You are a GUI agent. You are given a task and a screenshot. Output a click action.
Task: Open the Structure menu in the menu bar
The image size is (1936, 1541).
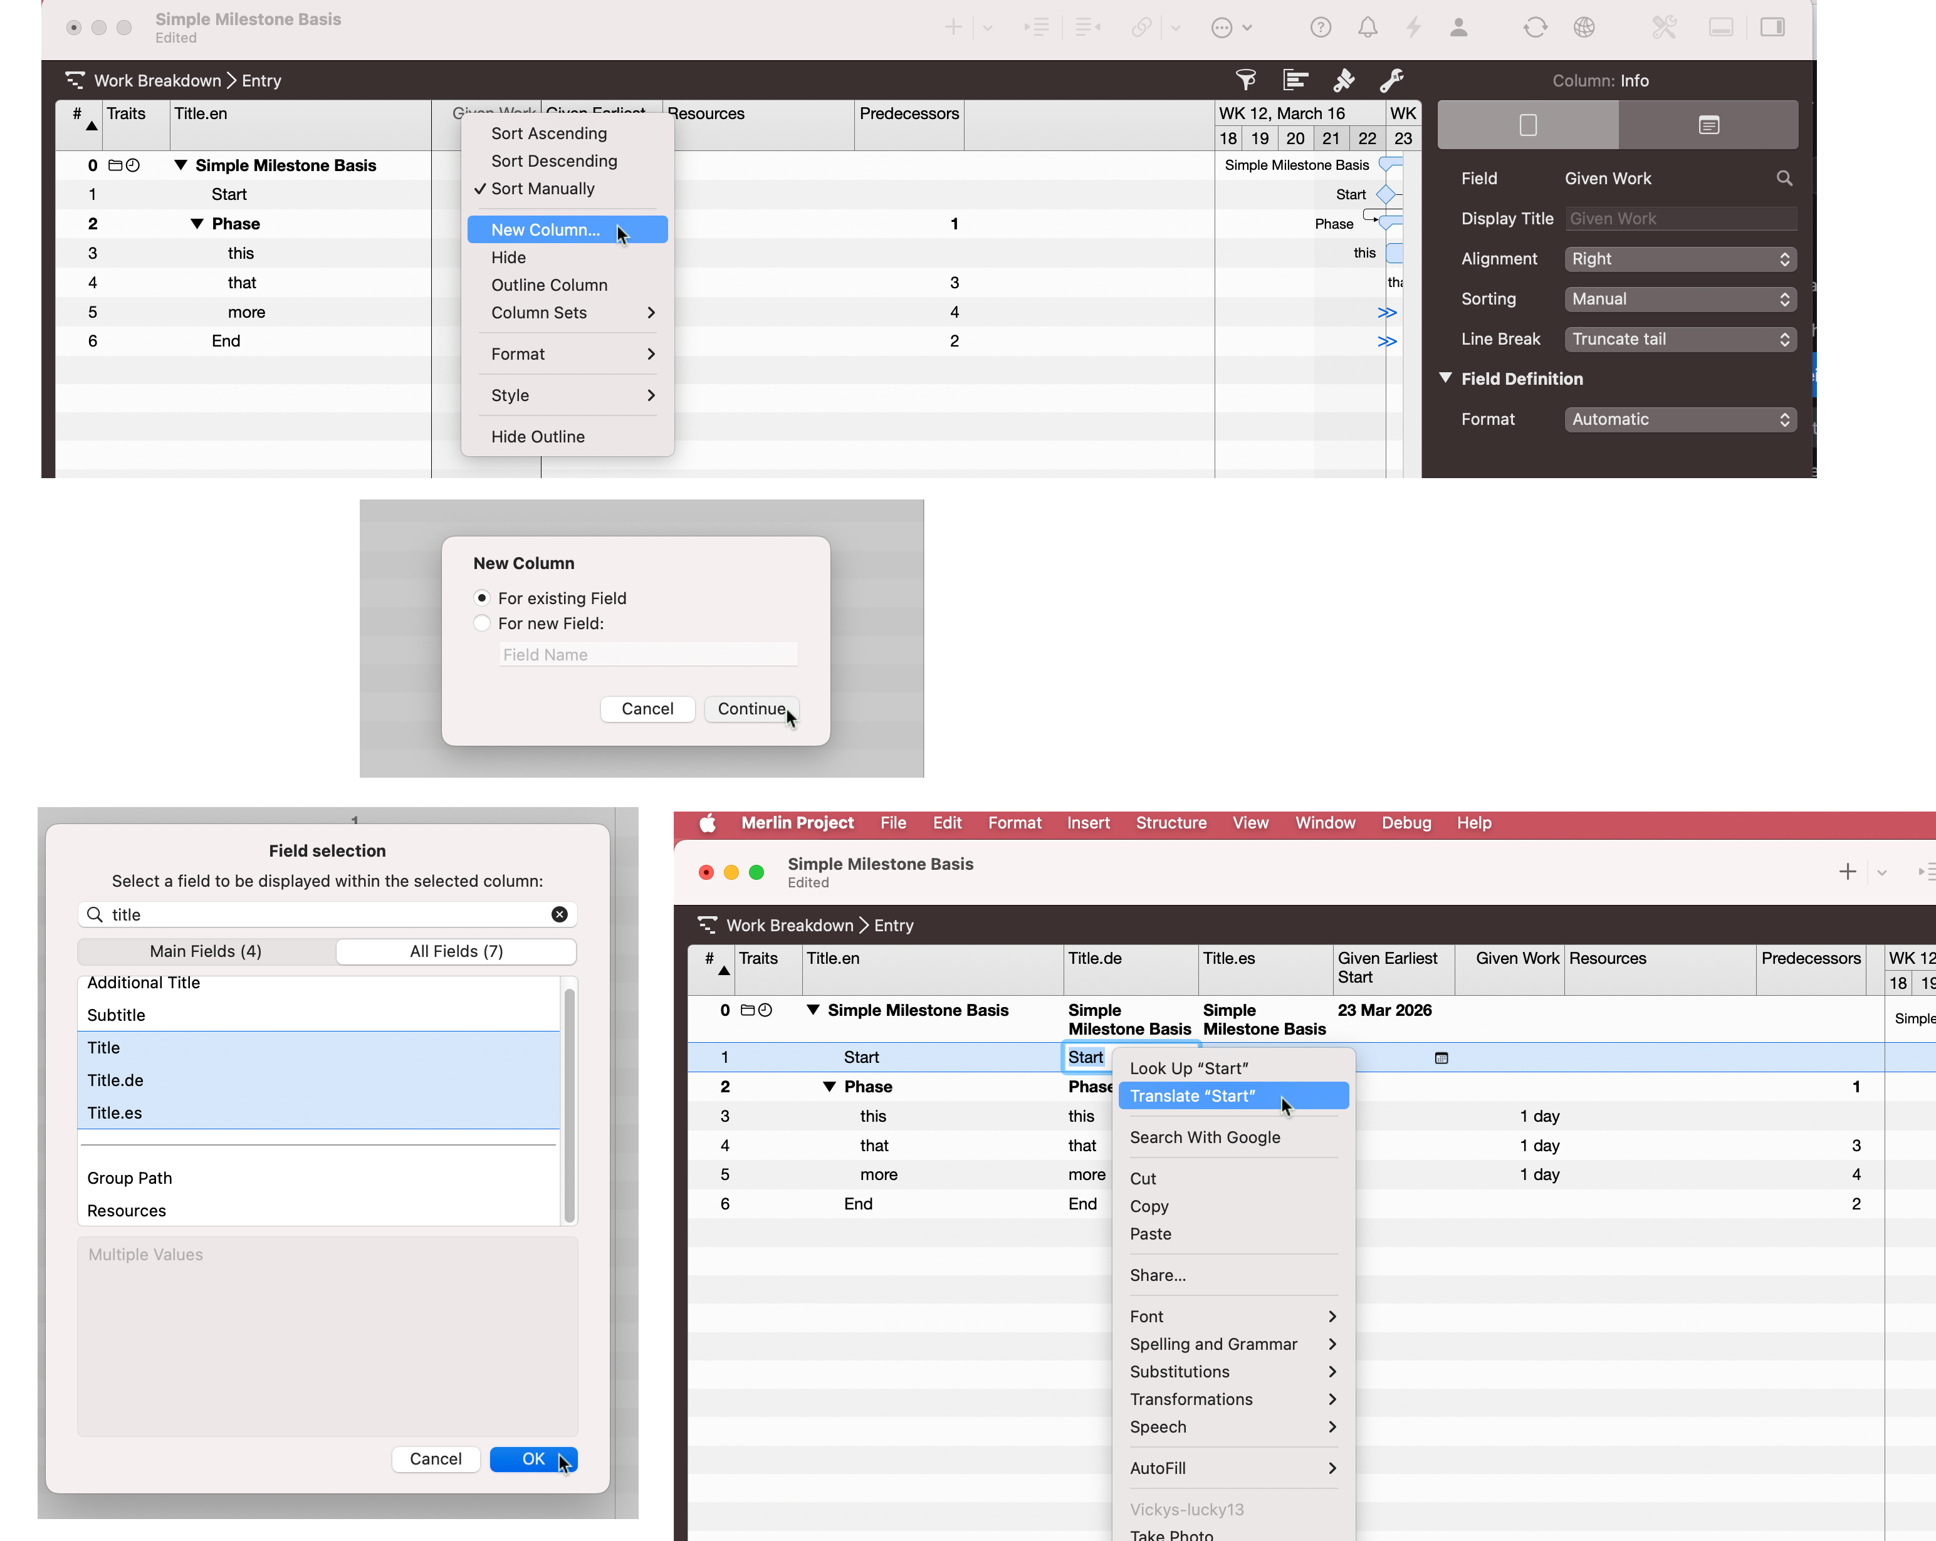[x=1171, y=823]
